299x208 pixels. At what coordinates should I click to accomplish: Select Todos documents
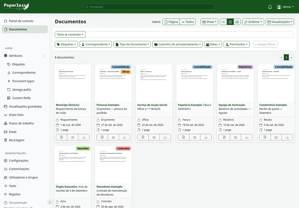pyautogui.click(x=188, y=22)
